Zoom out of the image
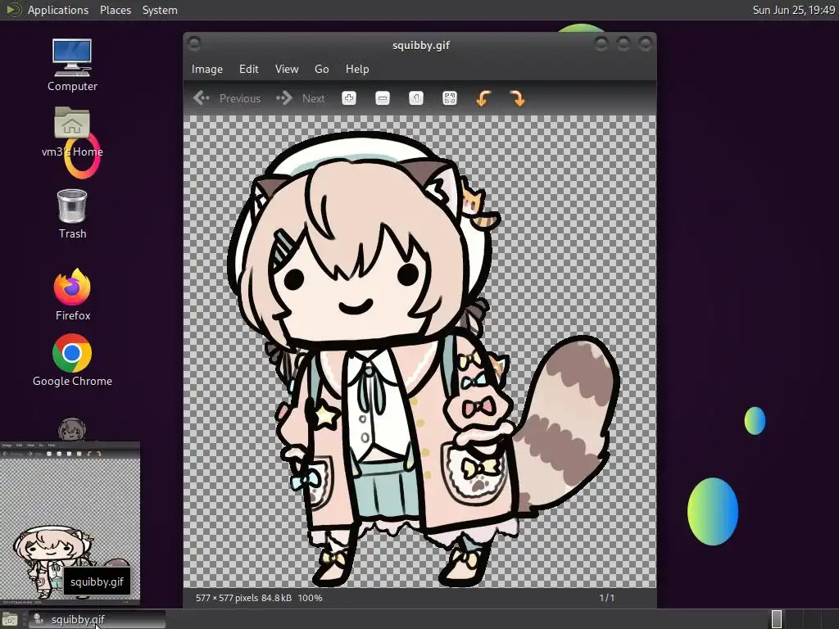This screenshot has height=629, width=839. 383,98
